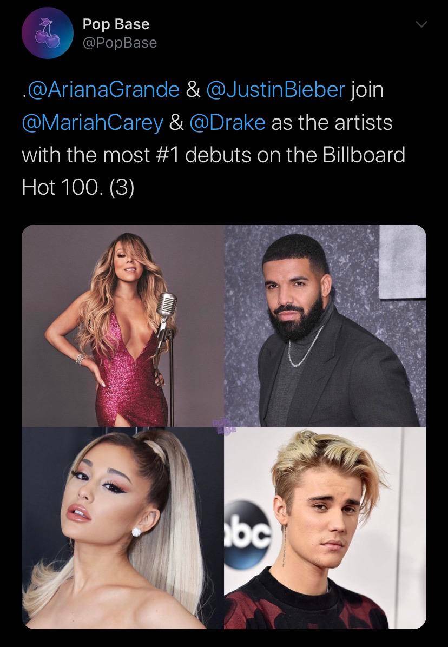
Task: Select the Pop Base display name
Action: tap(115, 24)
